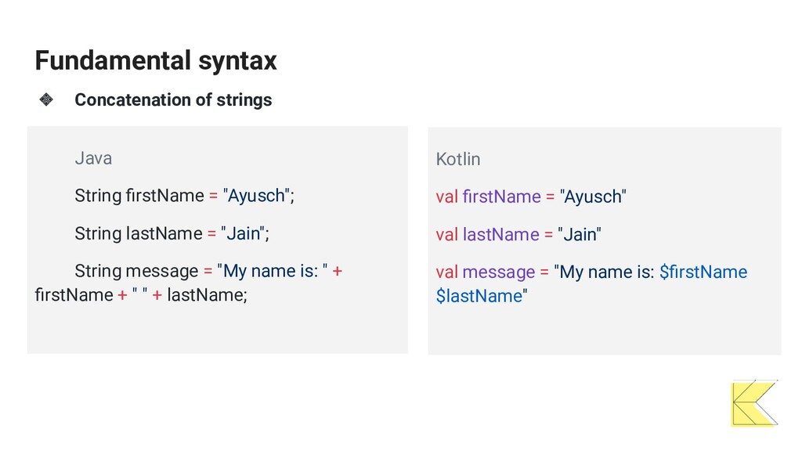This screenshot has width=802, height=451.
Task: Click the Fundamental syntax title
Action: coord(156,61)
